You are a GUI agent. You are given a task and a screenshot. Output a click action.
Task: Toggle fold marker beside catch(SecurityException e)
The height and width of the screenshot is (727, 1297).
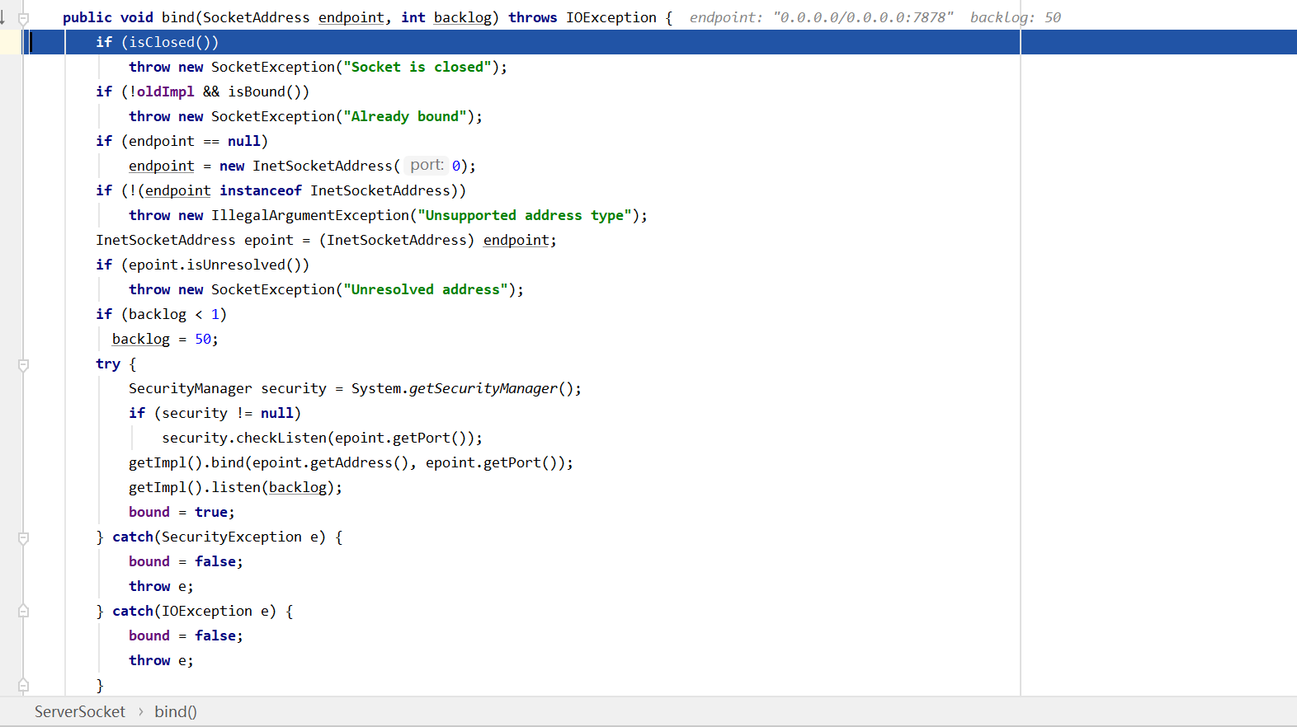tap(24, 537)
